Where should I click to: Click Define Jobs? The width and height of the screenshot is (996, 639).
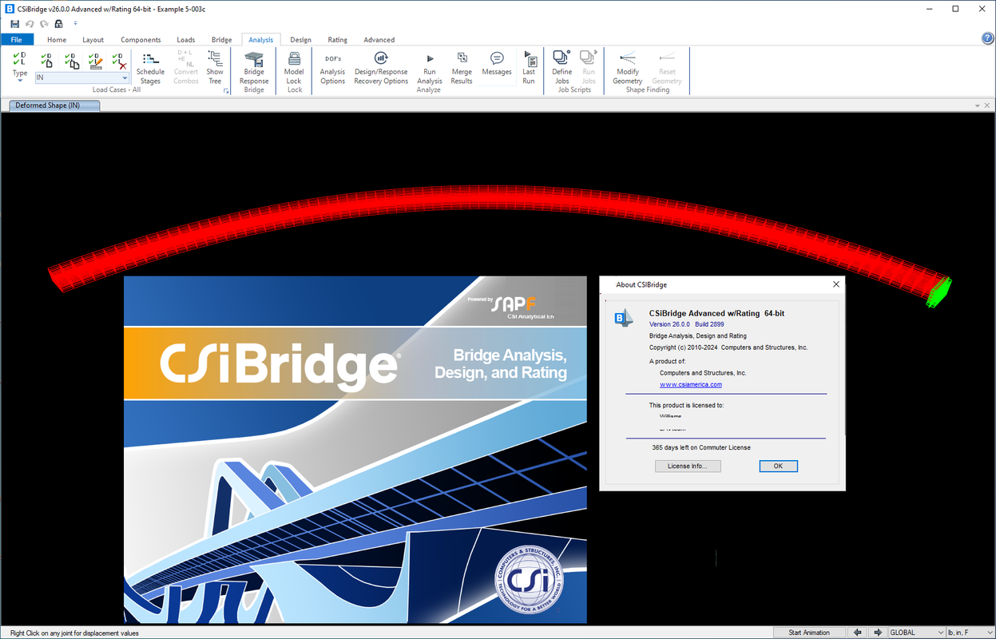coord(562,68)
